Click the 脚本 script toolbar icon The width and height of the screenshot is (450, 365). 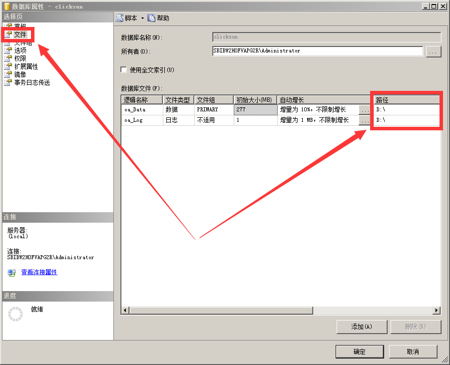point(119,18)
